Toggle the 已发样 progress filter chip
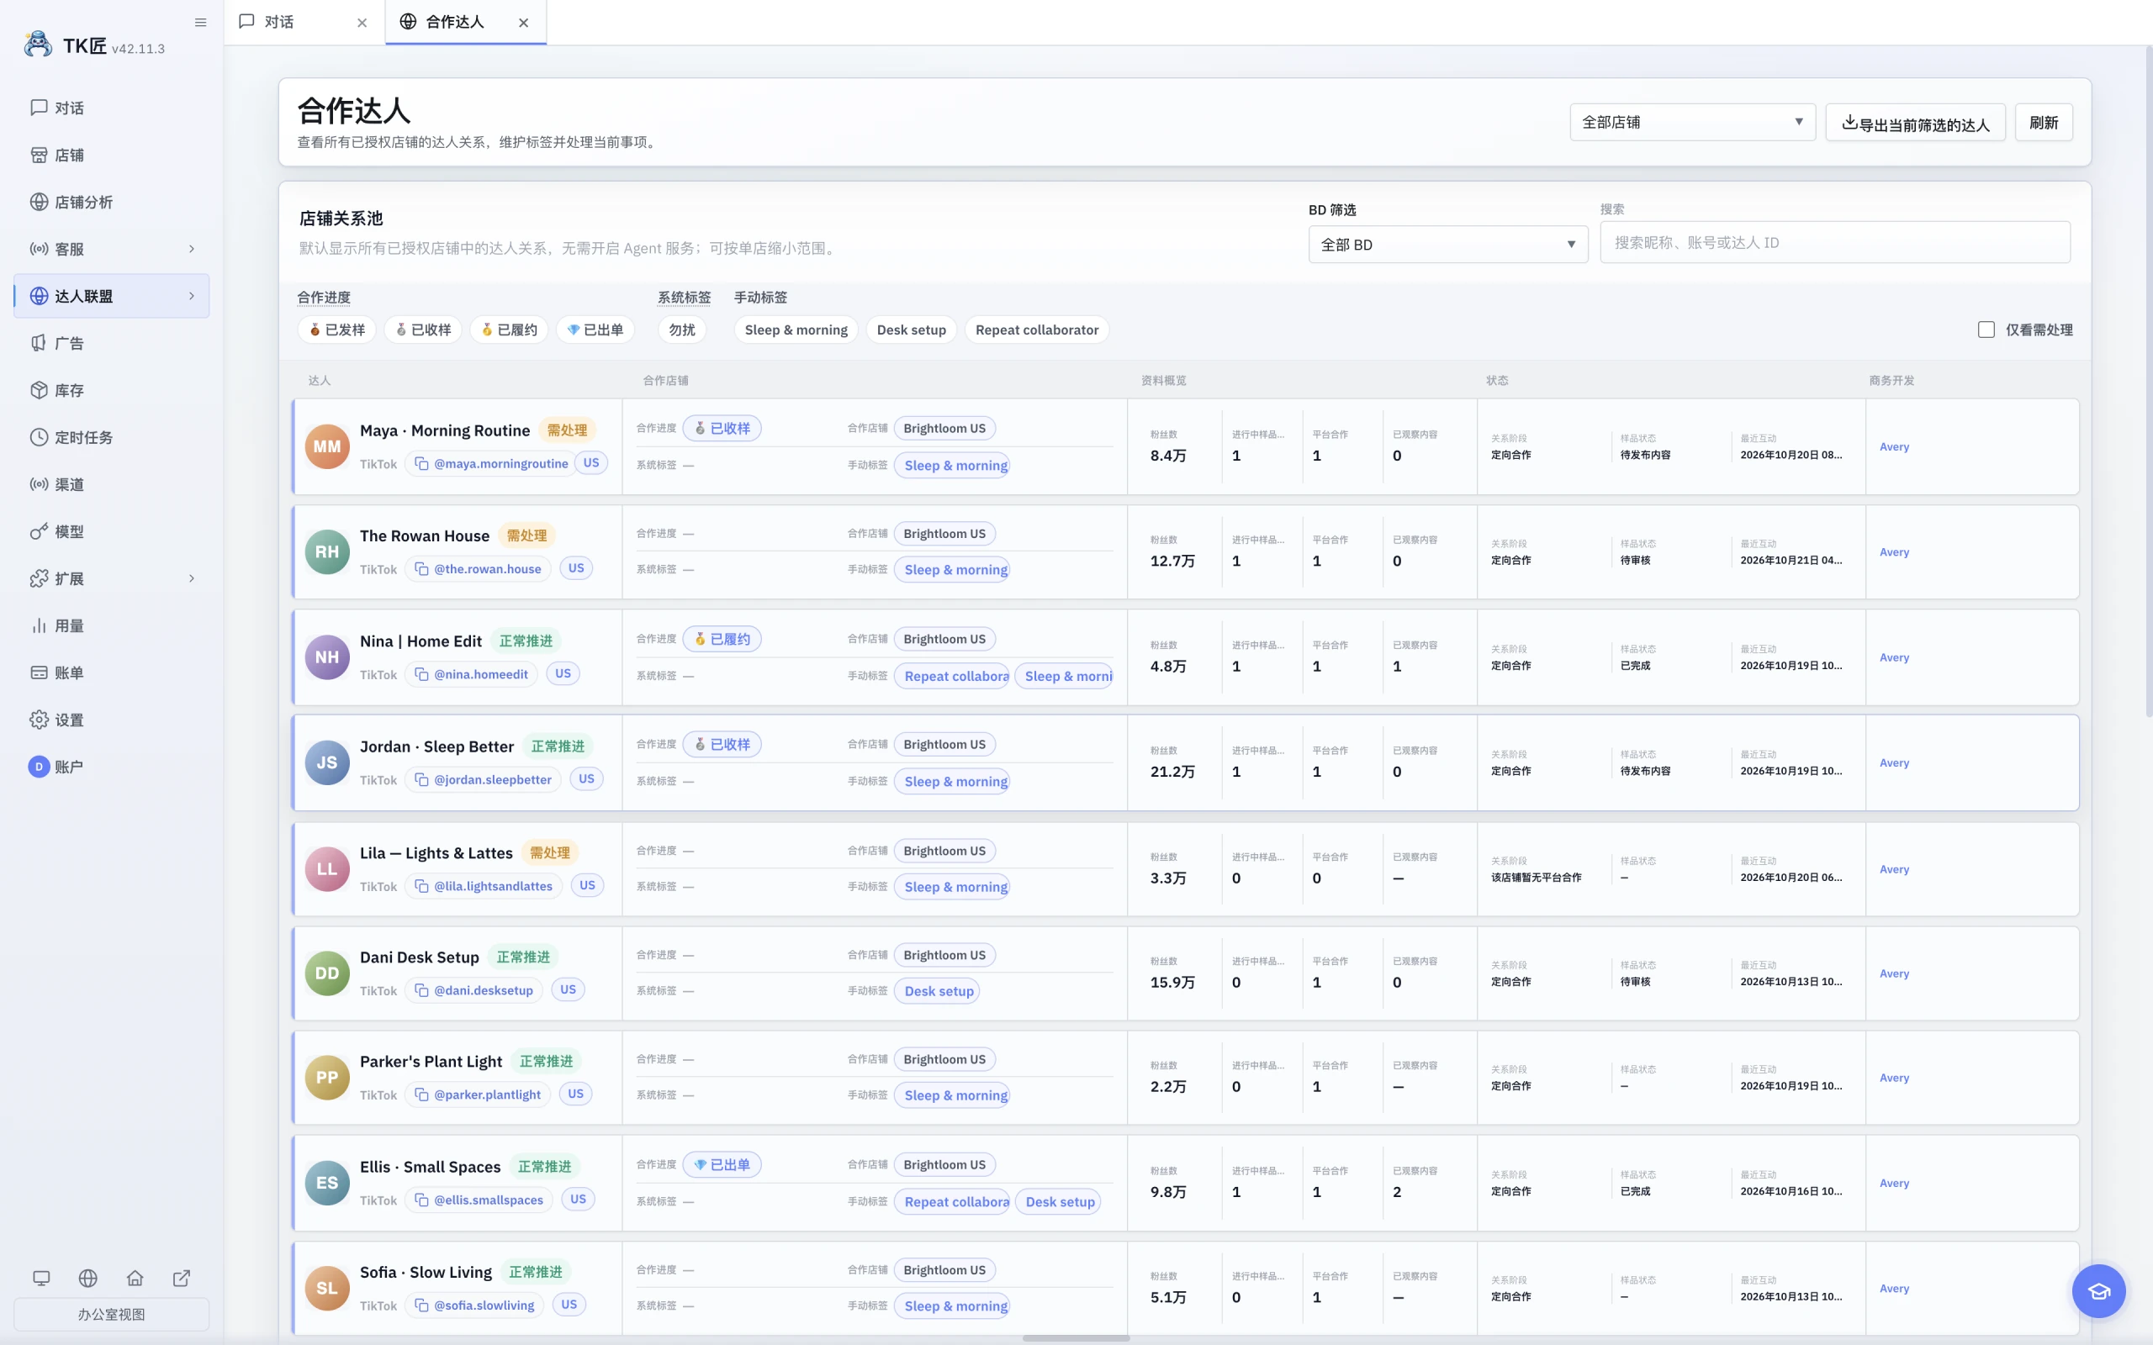The image size is (2153, 1345). [x=337, y=330]
